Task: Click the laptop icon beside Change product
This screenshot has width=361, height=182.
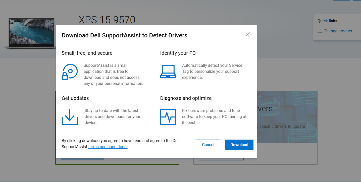Action: pyautogui.click(x=320, y=31)
